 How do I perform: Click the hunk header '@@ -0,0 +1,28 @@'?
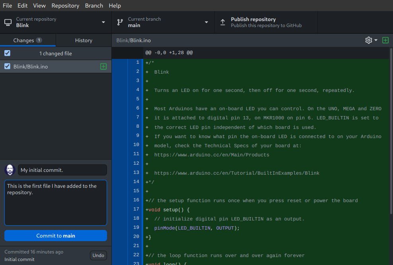point(169,53)
